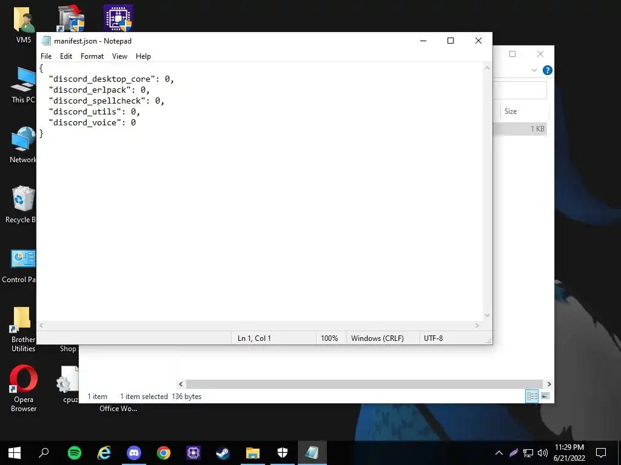
Task: Open CPU-Z from the taskbar
Action: [193, 453]
